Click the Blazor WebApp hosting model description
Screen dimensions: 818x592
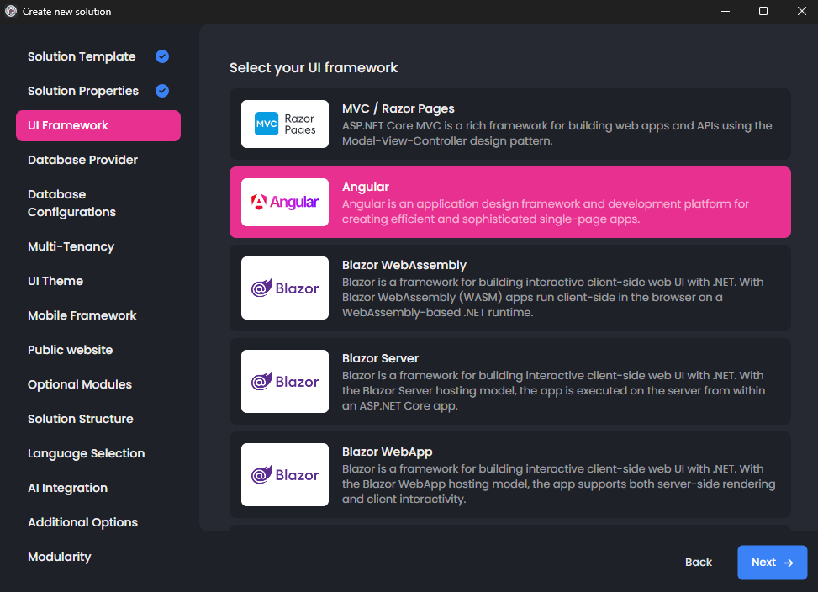coord(559,484)
